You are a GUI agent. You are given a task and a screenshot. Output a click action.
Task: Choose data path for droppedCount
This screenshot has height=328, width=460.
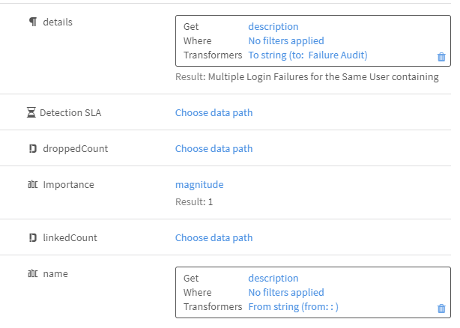click(x=214, y=148)
